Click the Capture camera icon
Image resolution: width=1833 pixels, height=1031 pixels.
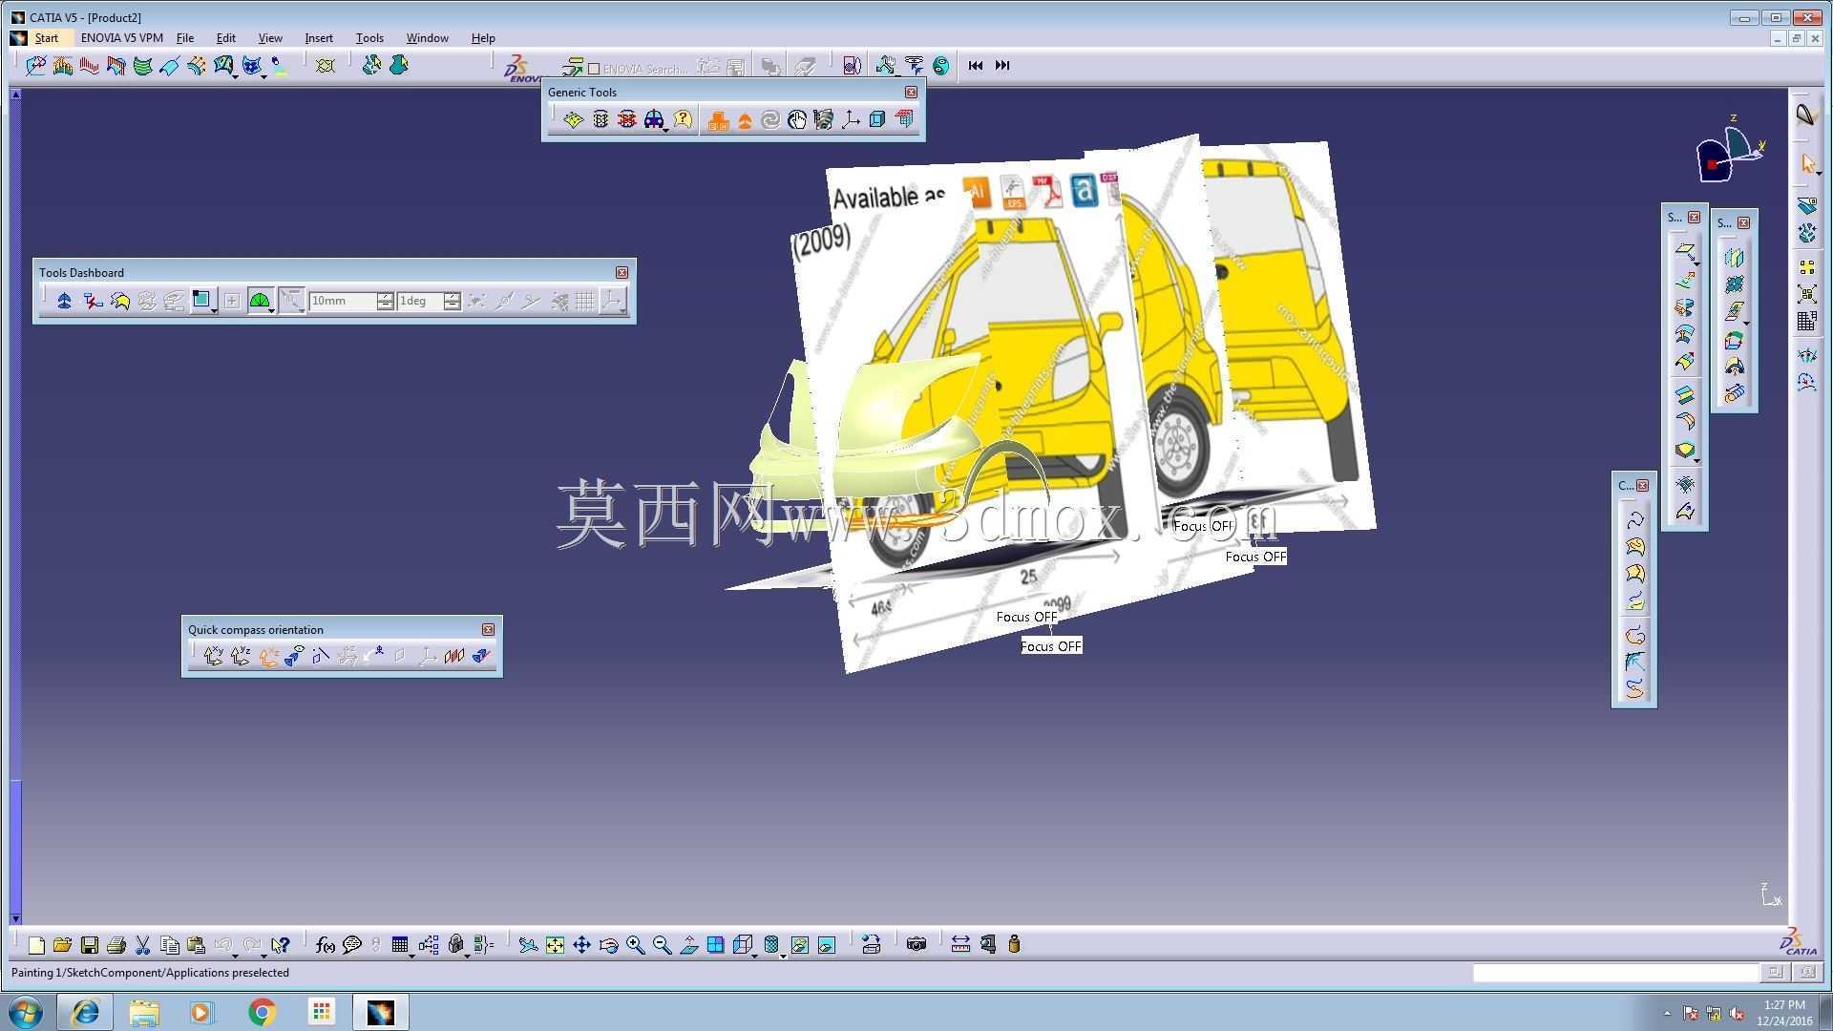click(916, 945)
